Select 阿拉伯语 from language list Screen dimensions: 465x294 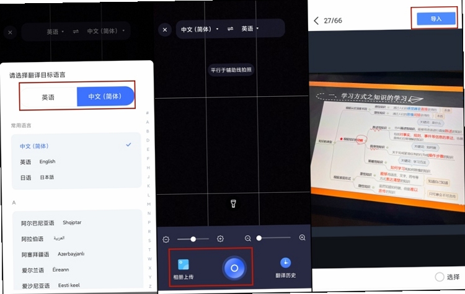click(x=77, y=239)
